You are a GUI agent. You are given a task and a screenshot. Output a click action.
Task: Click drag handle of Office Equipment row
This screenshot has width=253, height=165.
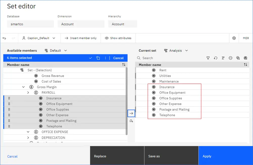click(9, 104)
